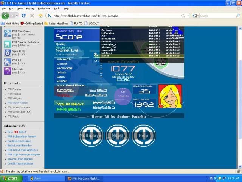Toggle the purple Off/Visible circle
Viewport: 242px width, 182px height.
click(123, 94)
